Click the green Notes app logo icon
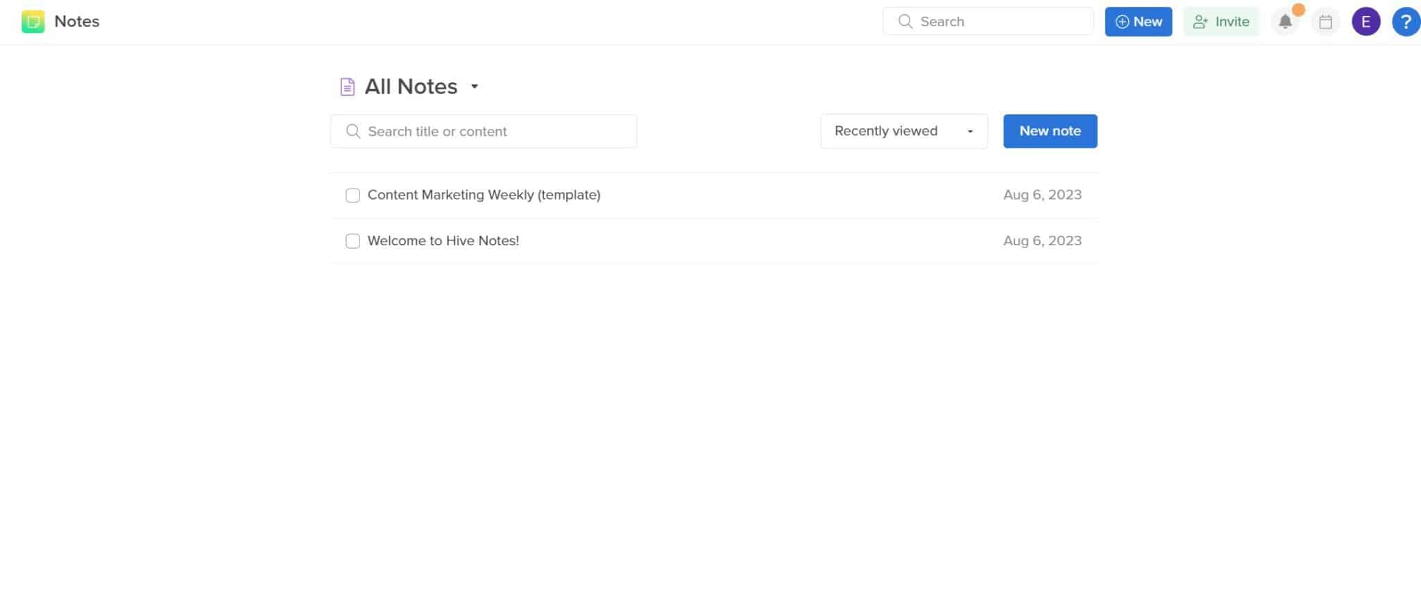This screenshot has width=1421, height=612. tap(33, 21)
